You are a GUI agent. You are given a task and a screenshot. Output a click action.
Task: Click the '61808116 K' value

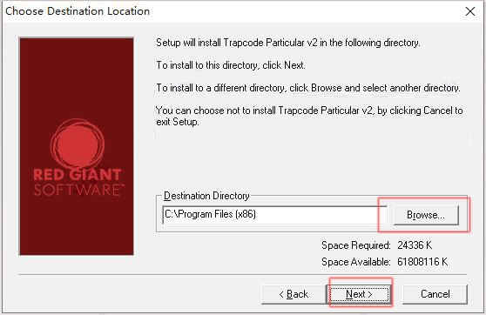click(x=422, y=262)
